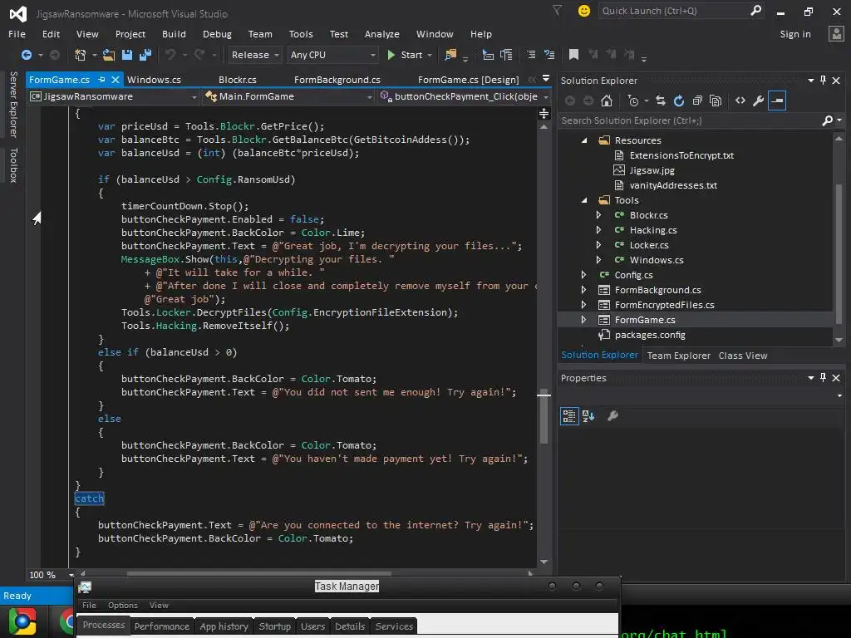Open the Toolbox side tab

13,165
